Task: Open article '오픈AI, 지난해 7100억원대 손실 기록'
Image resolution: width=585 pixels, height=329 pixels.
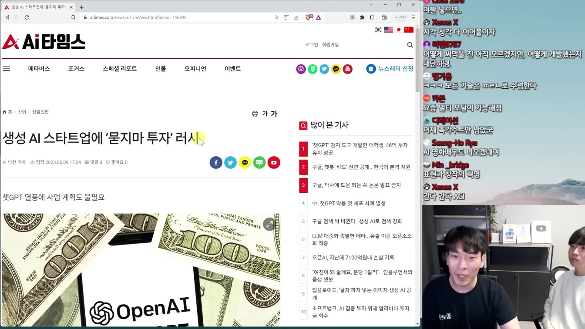Action: (x=353, y=258)
